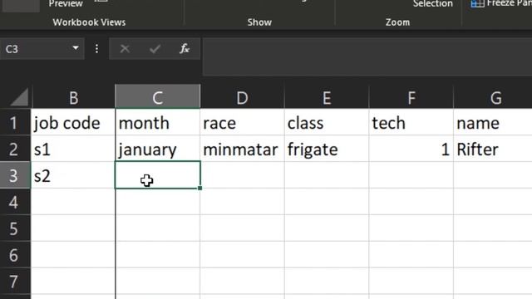Open the Insert Function fx icon

[185, 49]
